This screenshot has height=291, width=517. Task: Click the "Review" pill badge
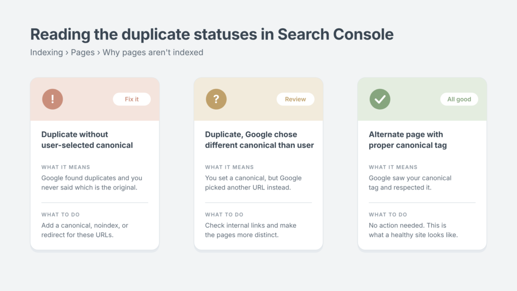295,99
